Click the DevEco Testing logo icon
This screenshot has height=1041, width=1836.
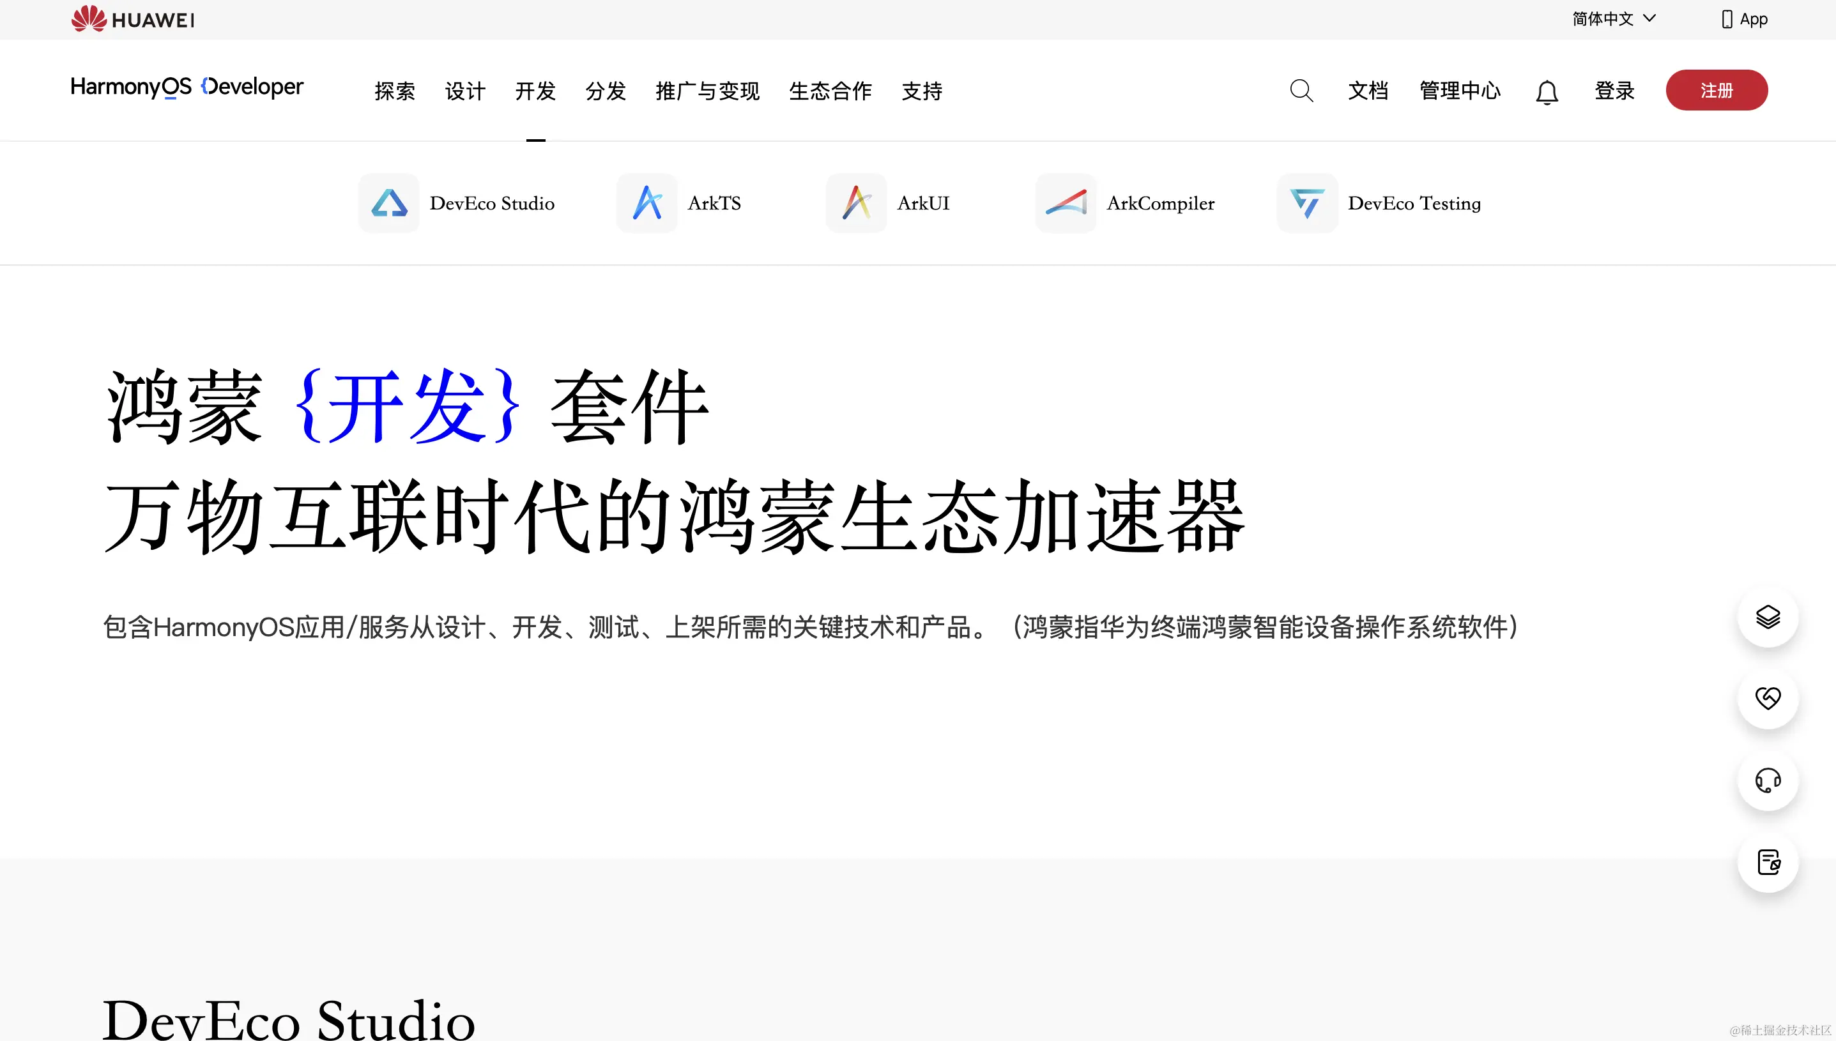pyautogui.click(x=1307, y=203)
